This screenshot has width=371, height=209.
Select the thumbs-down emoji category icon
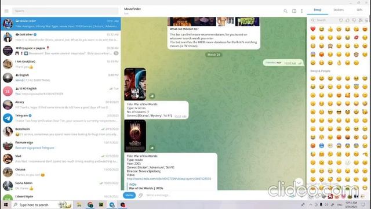click(x=354, y=20)
